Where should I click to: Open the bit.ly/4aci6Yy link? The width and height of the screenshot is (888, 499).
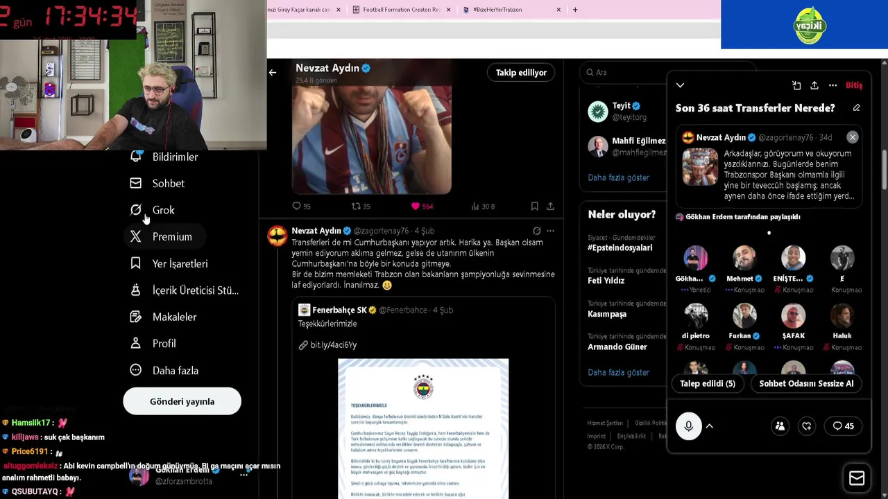(333, 344)
